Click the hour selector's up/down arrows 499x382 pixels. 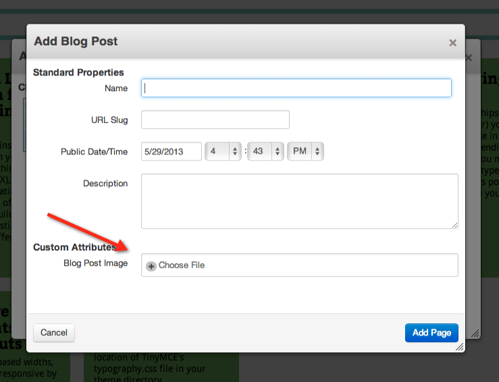click(235, 151)
